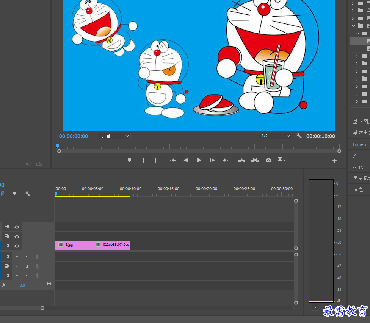Open the 基本图形 panel tab
The height and width of the screenshot is (323, 370).
pos(361,121)
